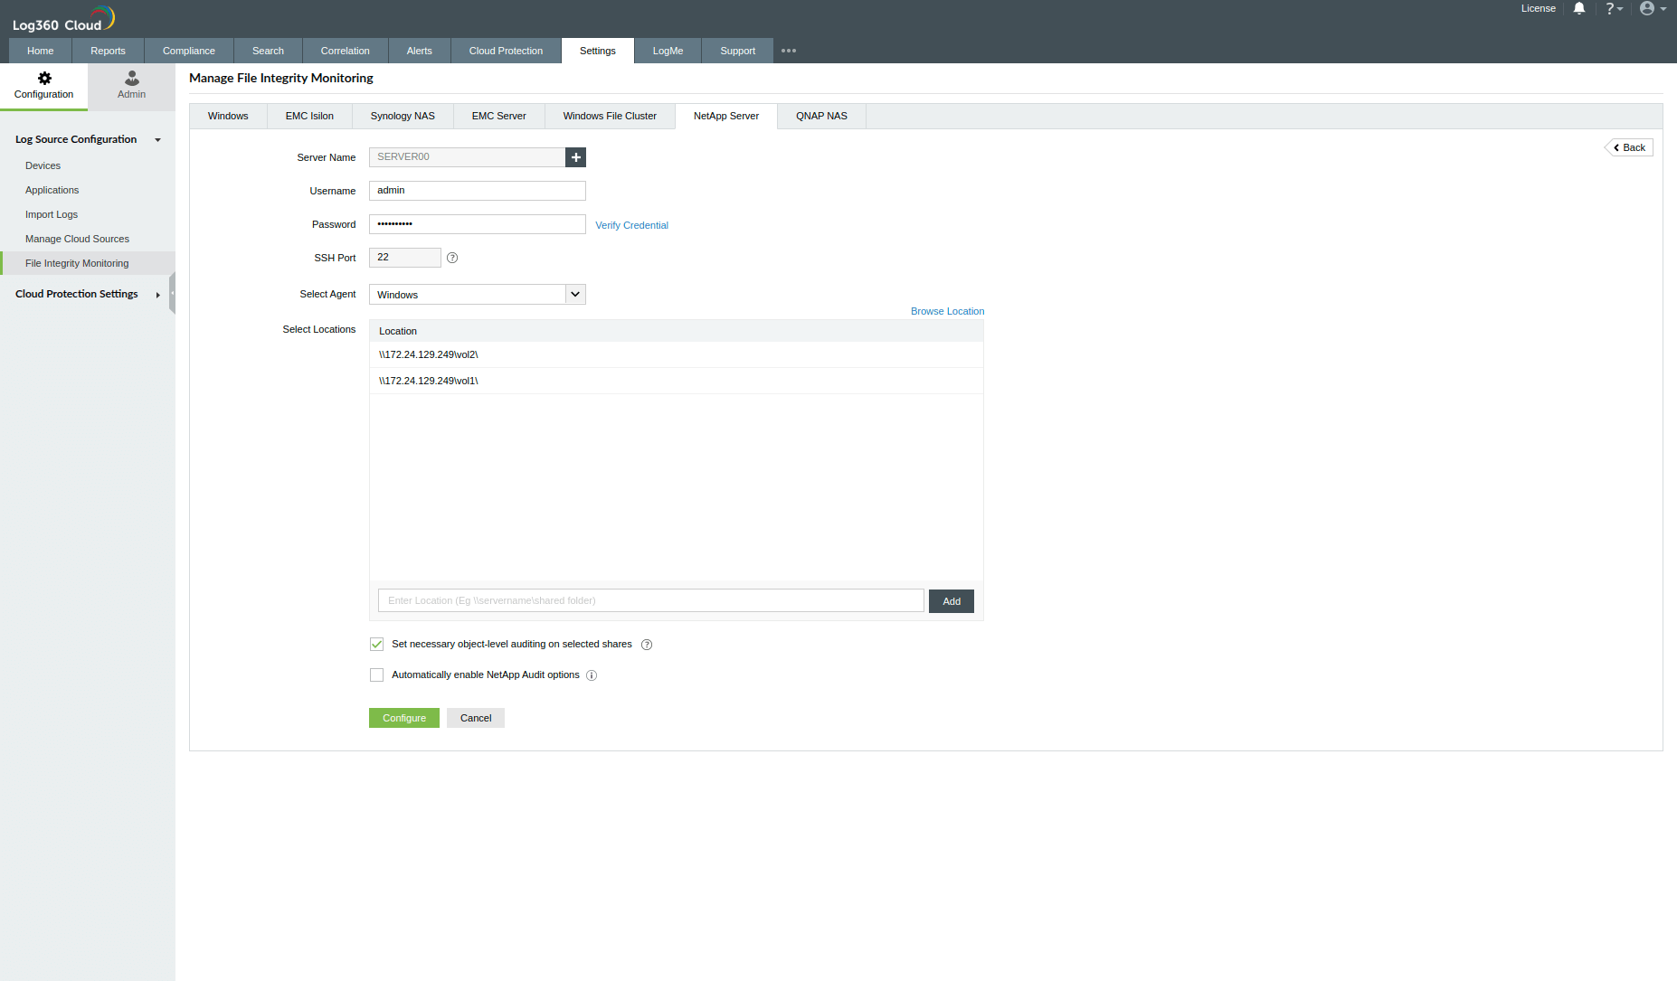Open the Compliance menu
Viewport: 1677px width, 981px height.
pos(188,51)
